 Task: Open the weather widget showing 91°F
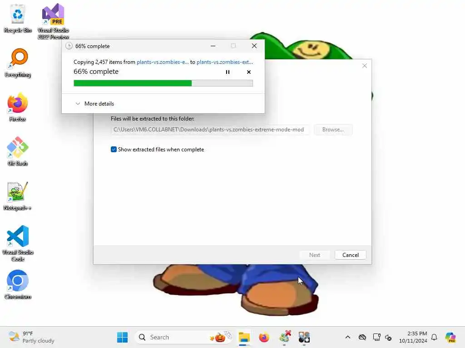pyautogui.click(x=31, y=337)
